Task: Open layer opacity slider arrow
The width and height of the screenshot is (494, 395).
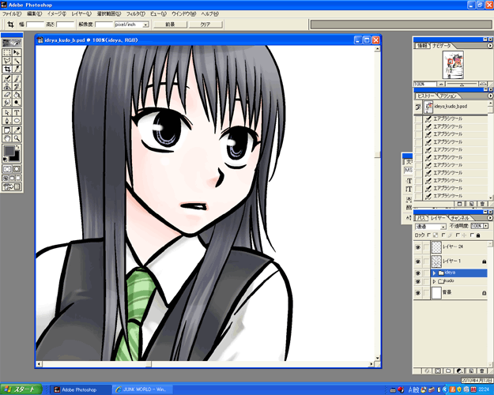Action: coord(486,226)
